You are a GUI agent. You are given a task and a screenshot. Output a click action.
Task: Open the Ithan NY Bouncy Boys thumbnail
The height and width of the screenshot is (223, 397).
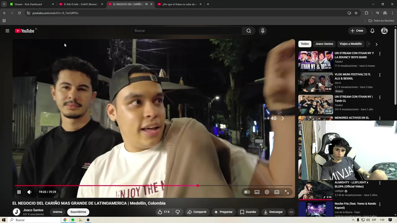pos(315,61)
